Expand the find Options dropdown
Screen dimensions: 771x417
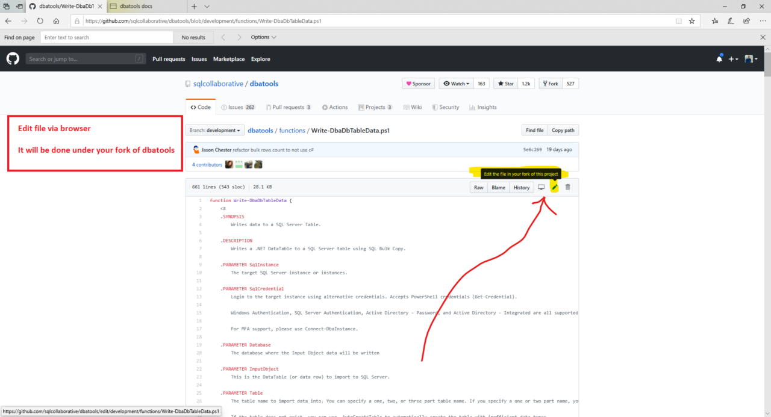264,37
